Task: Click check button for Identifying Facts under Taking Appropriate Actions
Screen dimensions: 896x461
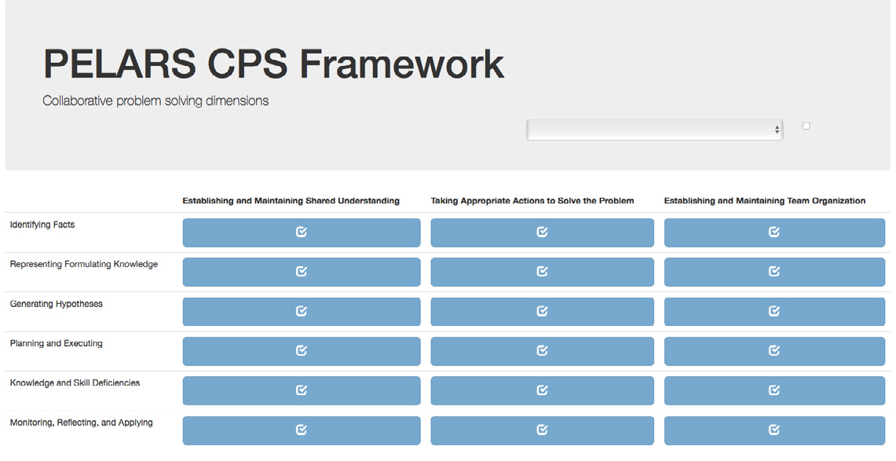Action: 543,232
